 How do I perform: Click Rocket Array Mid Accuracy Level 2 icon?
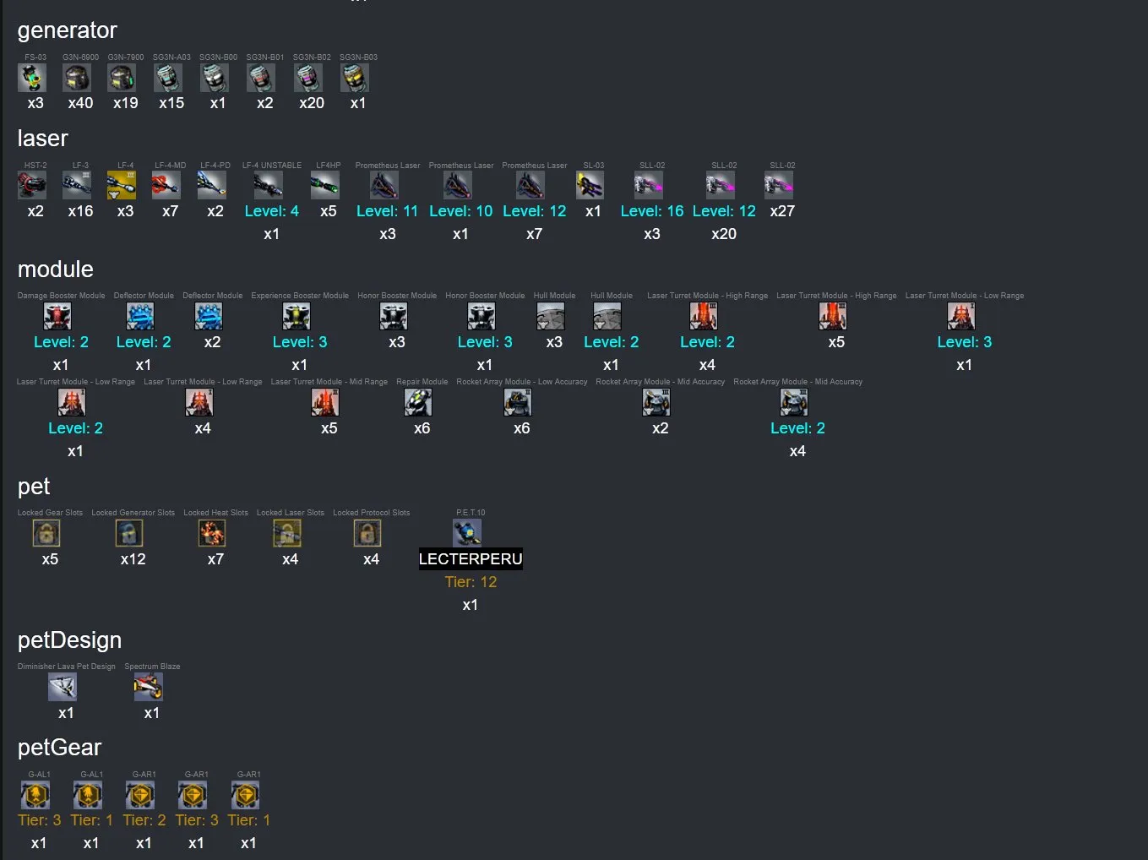tap(794, 402)
